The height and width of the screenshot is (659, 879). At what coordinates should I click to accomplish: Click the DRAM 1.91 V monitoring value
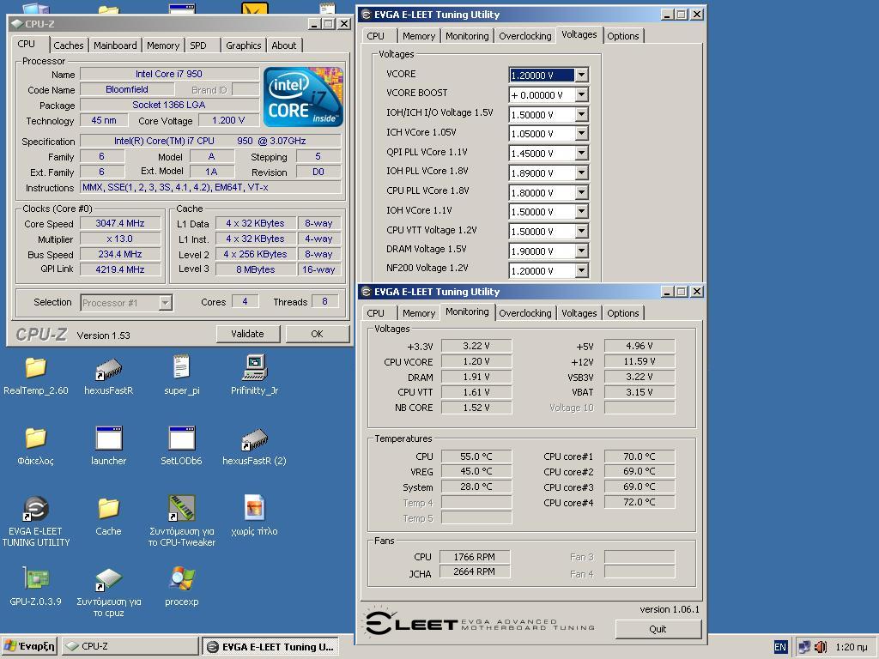point(476,377)
